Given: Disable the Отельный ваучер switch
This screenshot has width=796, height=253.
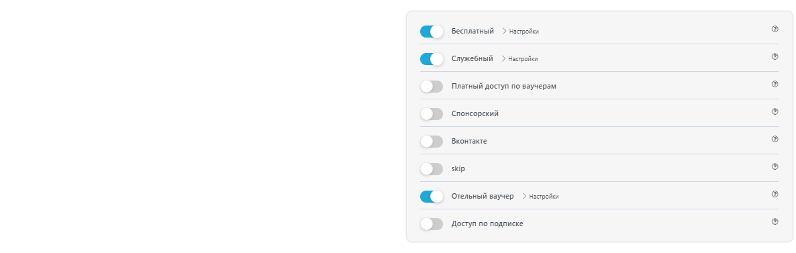Looking at the screenshot, I should [432, 196].
